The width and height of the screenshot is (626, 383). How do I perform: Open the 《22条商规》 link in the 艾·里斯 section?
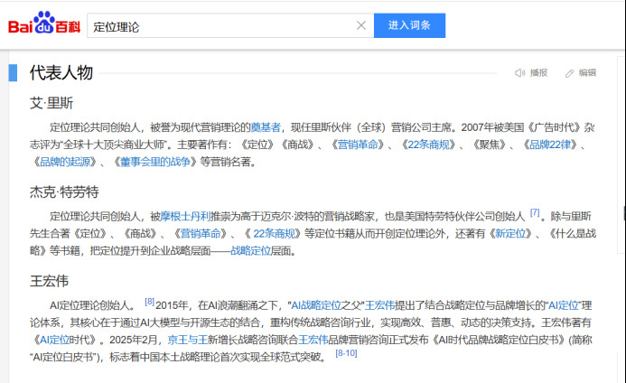pyautogui.click(x=428, y=145)
